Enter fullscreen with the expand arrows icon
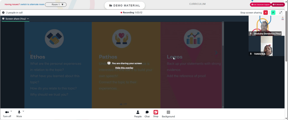288x120 pixels. click(281, 13)
